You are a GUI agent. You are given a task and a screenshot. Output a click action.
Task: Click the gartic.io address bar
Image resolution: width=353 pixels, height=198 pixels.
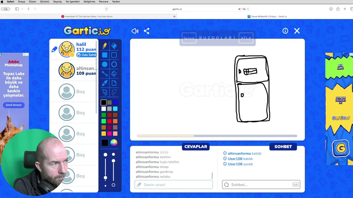pyautogui.click(x=177, y=9)
